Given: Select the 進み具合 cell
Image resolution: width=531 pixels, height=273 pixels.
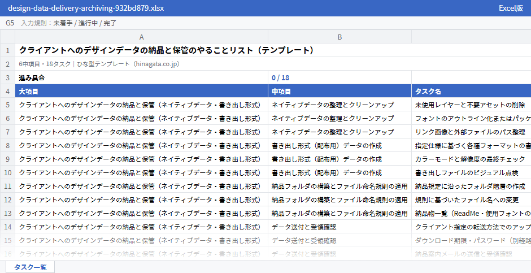Looking at the screenshot, I should click(142, 77).
